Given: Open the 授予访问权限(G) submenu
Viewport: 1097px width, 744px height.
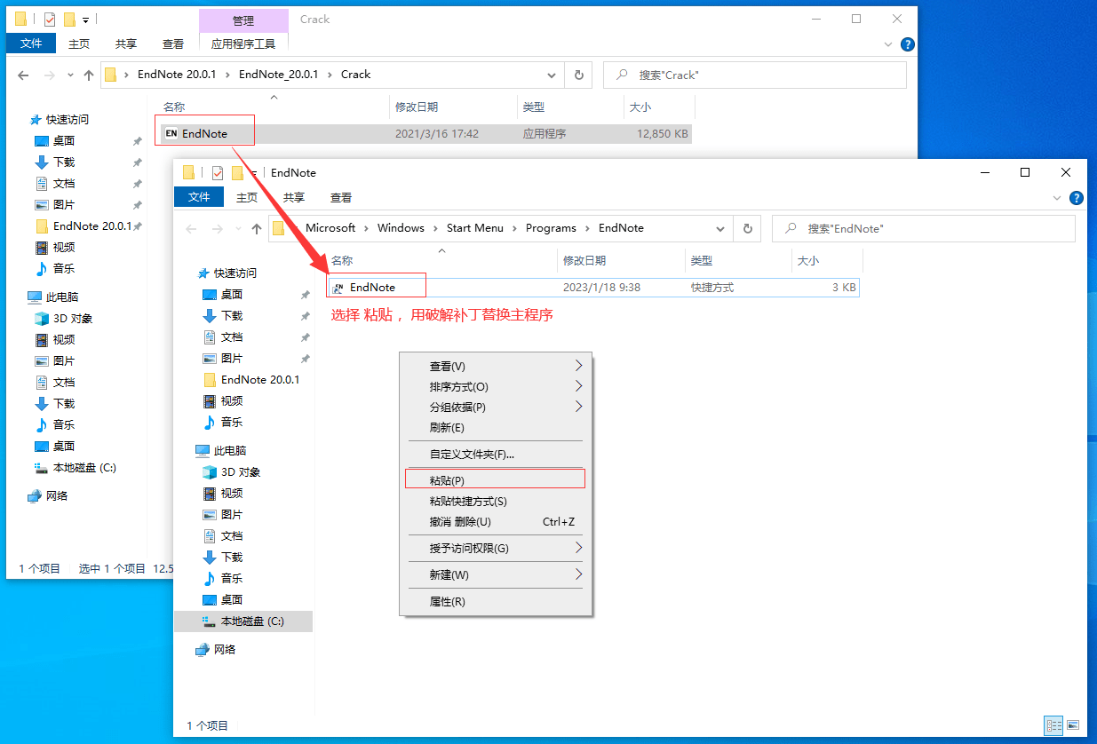Looking at the screenshot, I should click(496, 548).
